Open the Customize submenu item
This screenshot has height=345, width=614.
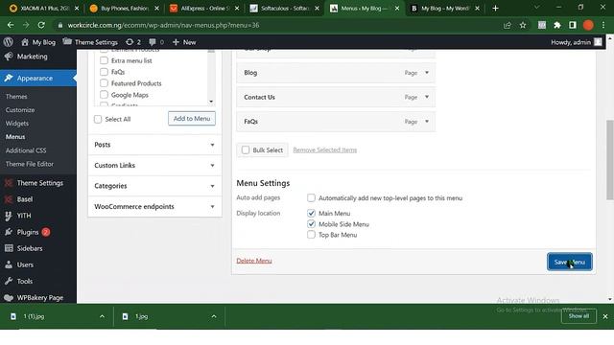20,110
